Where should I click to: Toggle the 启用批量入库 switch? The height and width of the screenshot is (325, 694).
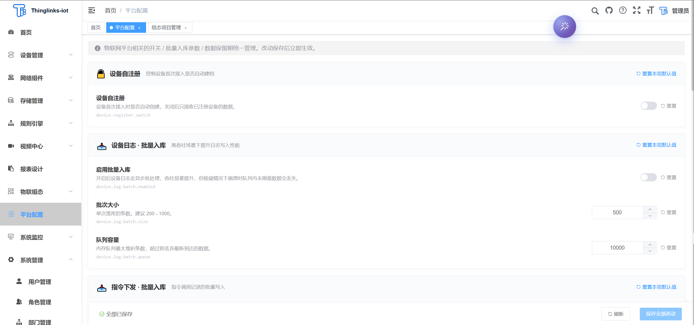(648, 178)
